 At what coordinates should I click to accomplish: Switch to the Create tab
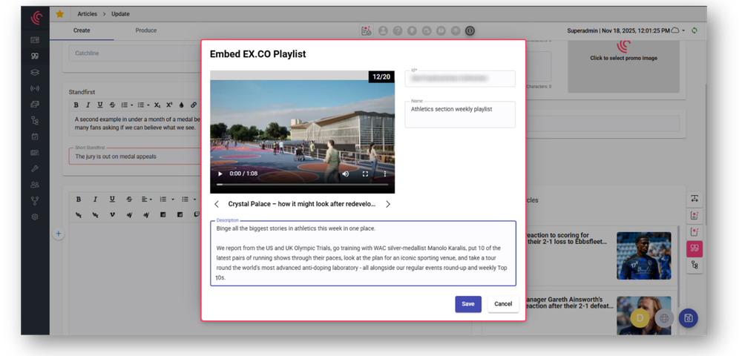(82, 30)
